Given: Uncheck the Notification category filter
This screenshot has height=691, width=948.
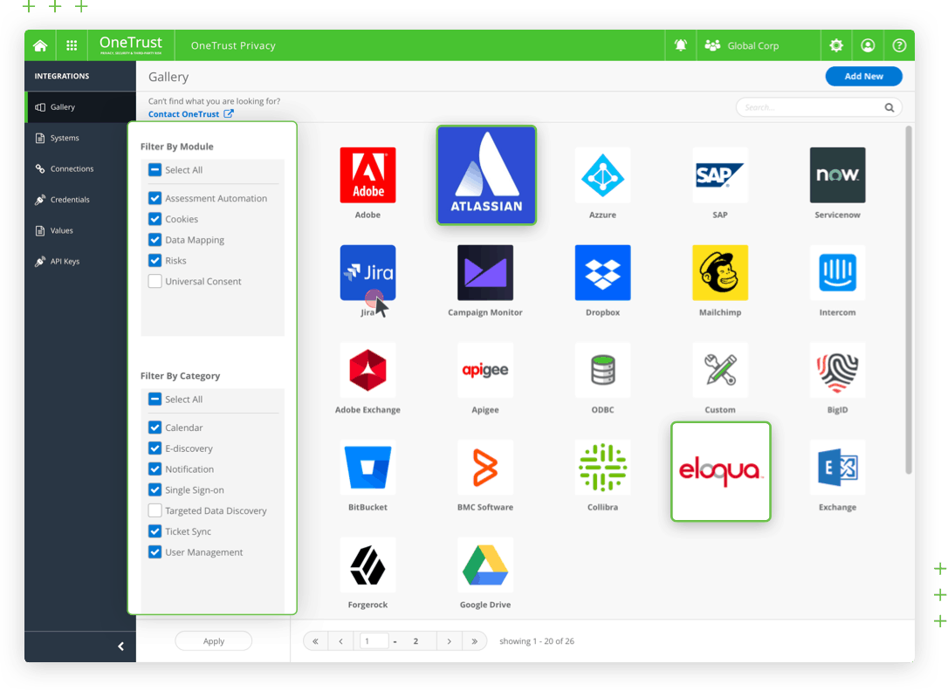Looking at the screenshot, I should [x=155, y=469].
